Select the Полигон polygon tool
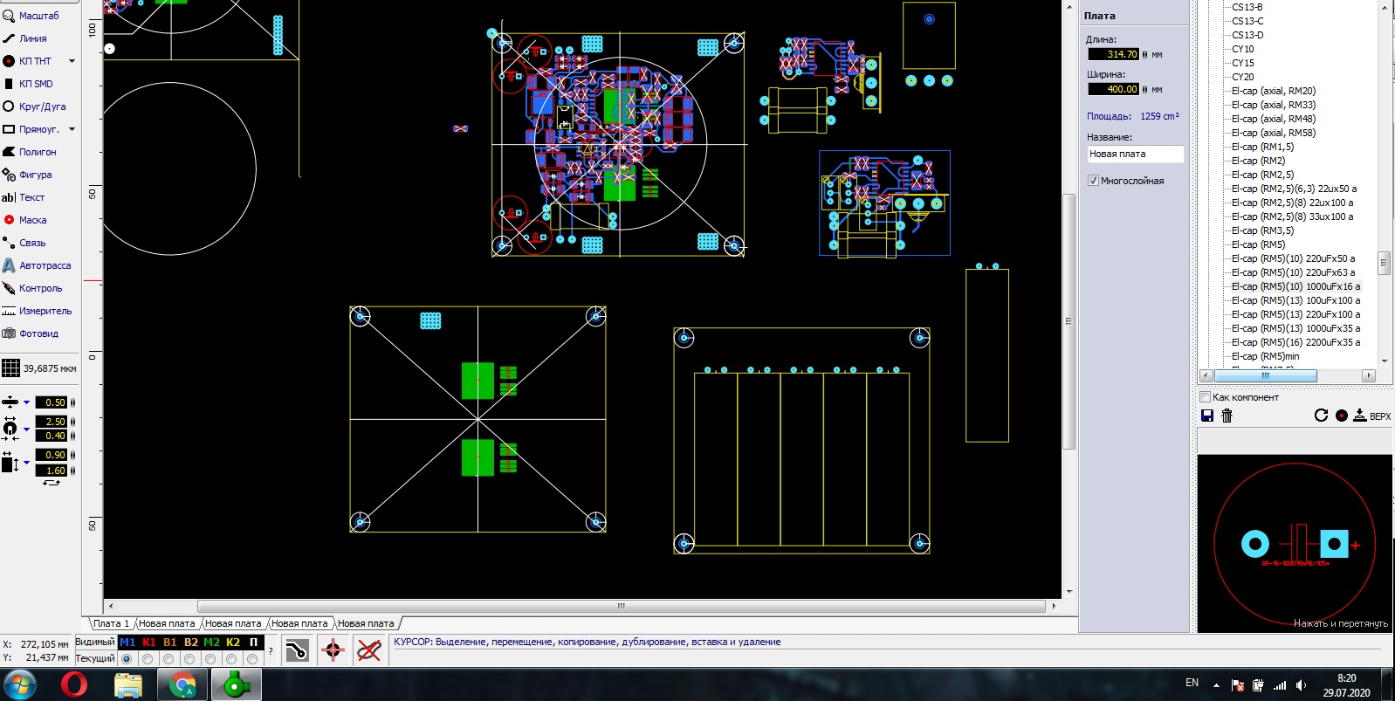1395x701 pixels. pos(30,152)
